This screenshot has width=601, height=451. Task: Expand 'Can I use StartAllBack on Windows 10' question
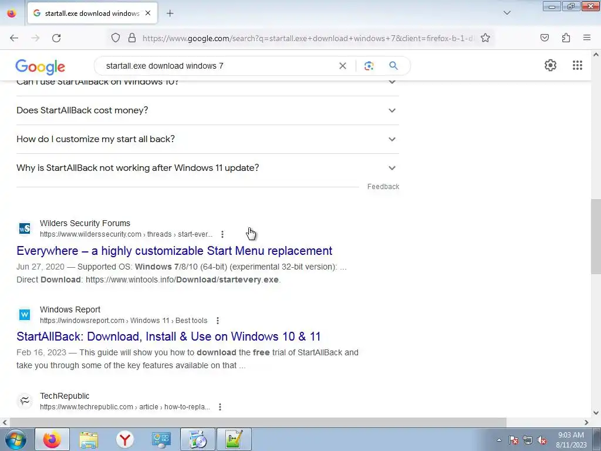pyautogui.click(x=207, y=85)
